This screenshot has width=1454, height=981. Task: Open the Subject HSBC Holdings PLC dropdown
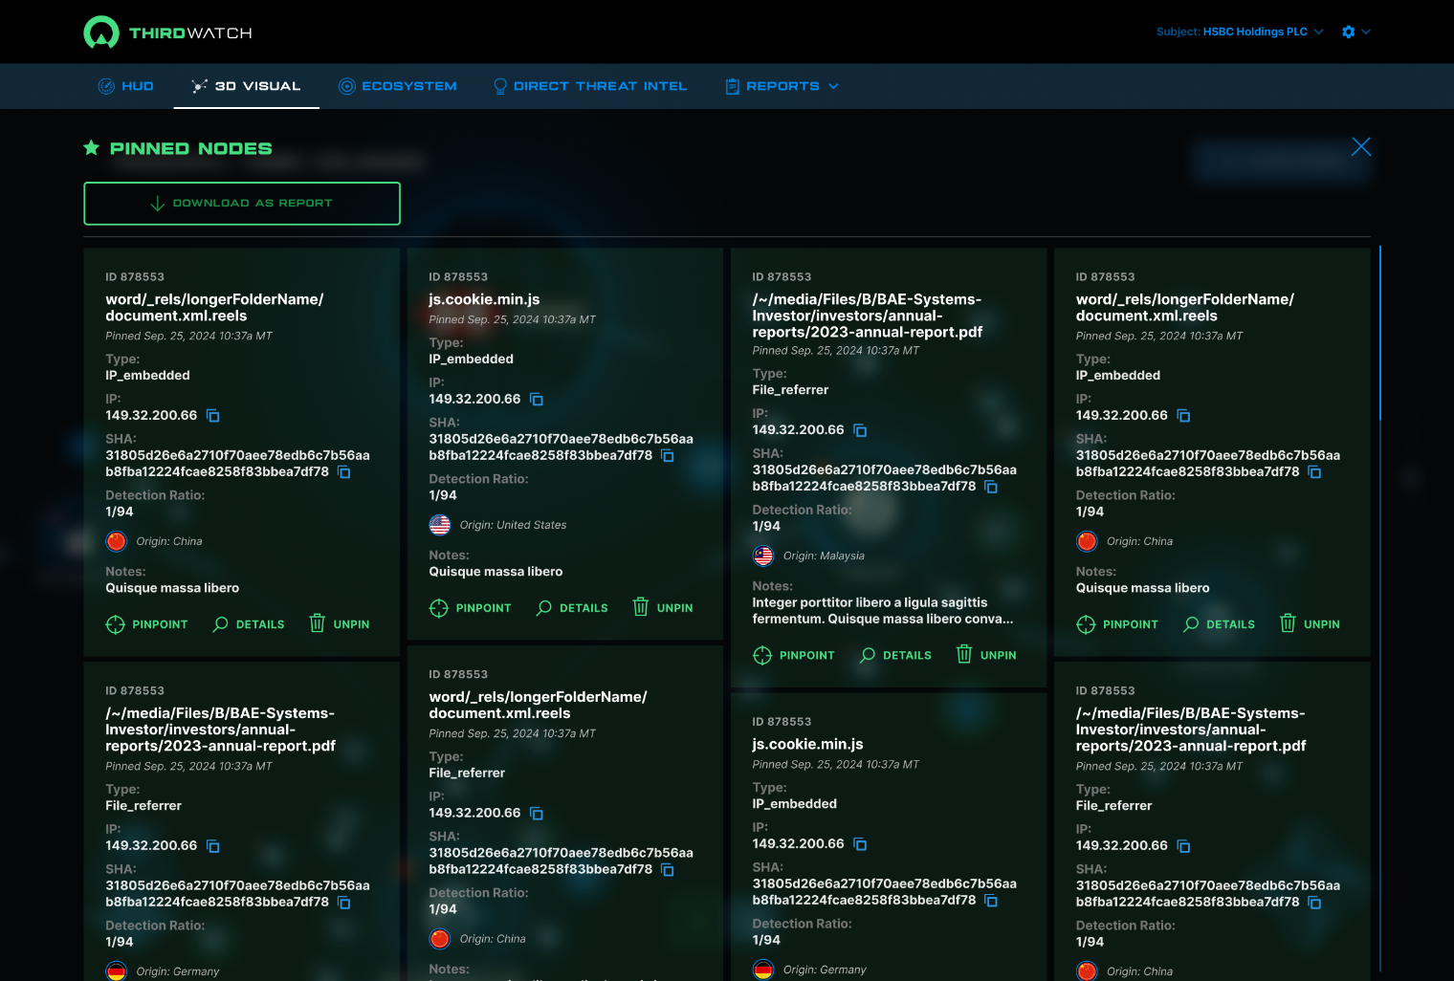1240,32
